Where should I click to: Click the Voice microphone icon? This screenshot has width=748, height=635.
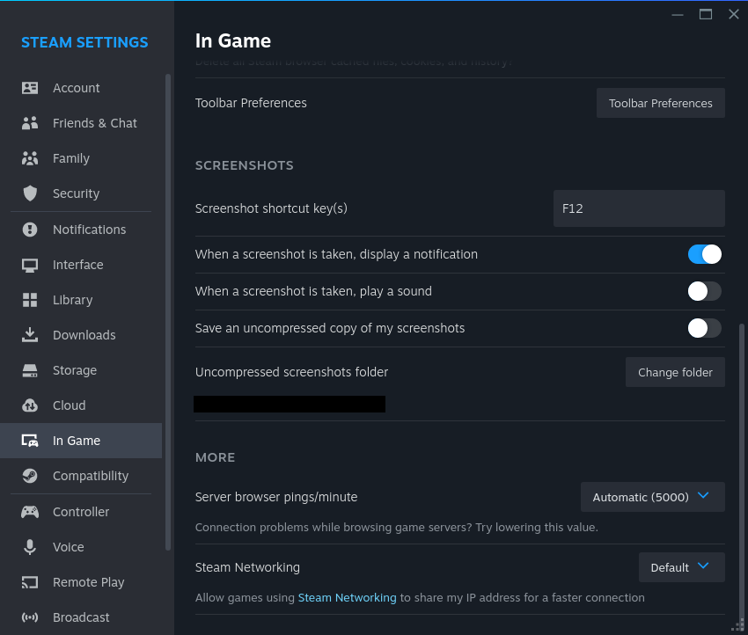(30, 547)
